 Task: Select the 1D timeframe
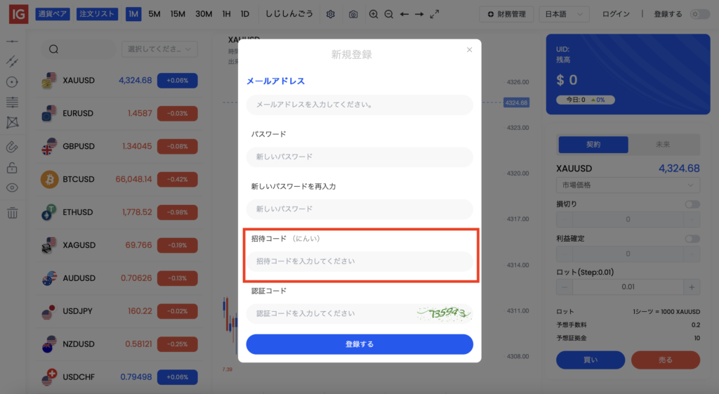(245, 14)
